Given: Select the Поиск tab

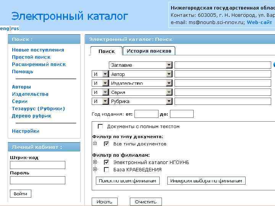Looking at the screenshot, I should (107, 51).
